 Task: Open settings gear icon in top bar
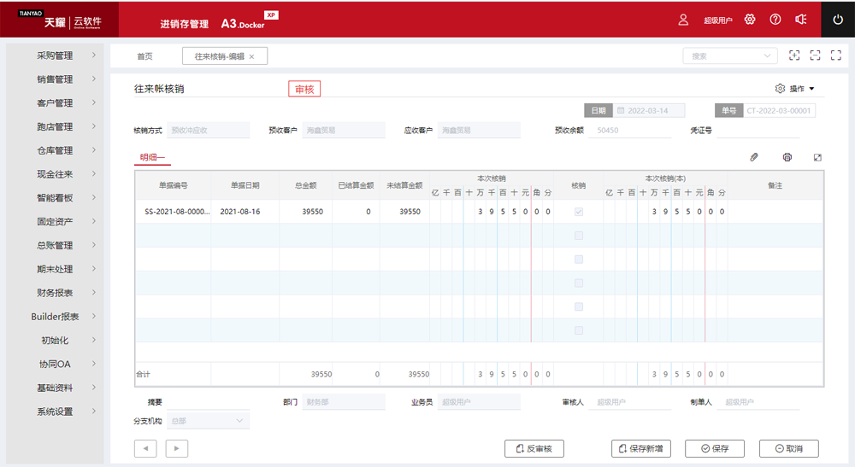(750, 19)
